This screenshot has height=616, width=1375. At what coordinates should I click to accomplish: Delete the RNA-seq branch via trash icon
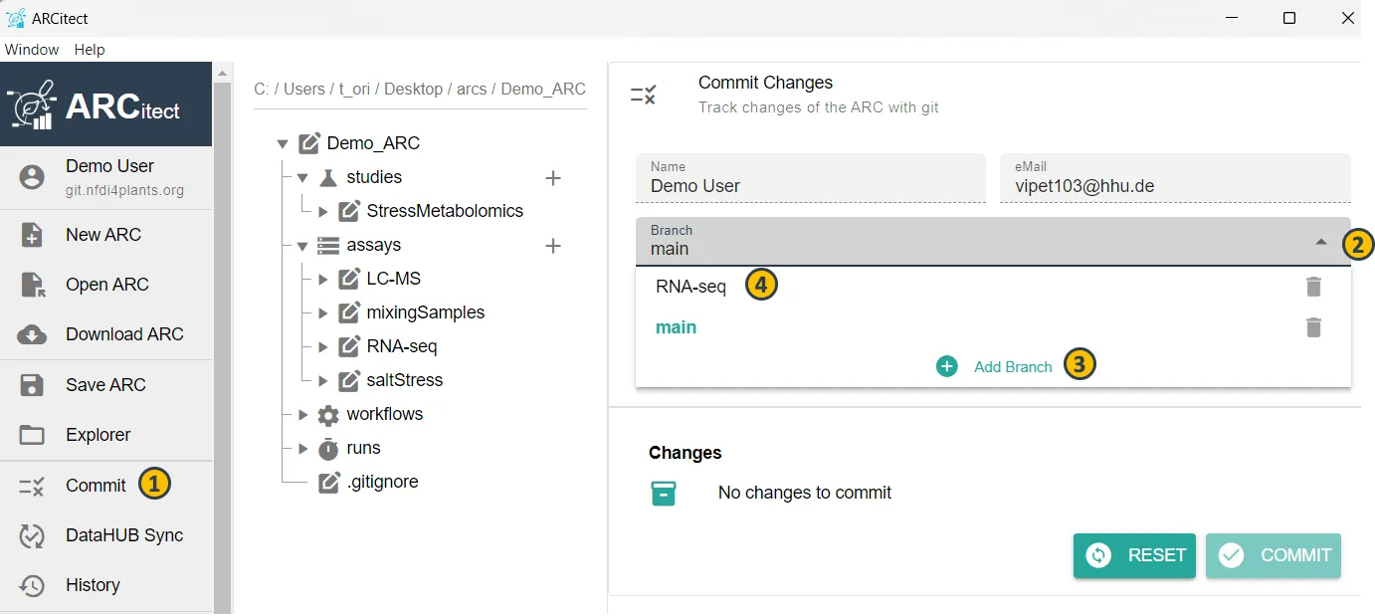click(1313, 287)
